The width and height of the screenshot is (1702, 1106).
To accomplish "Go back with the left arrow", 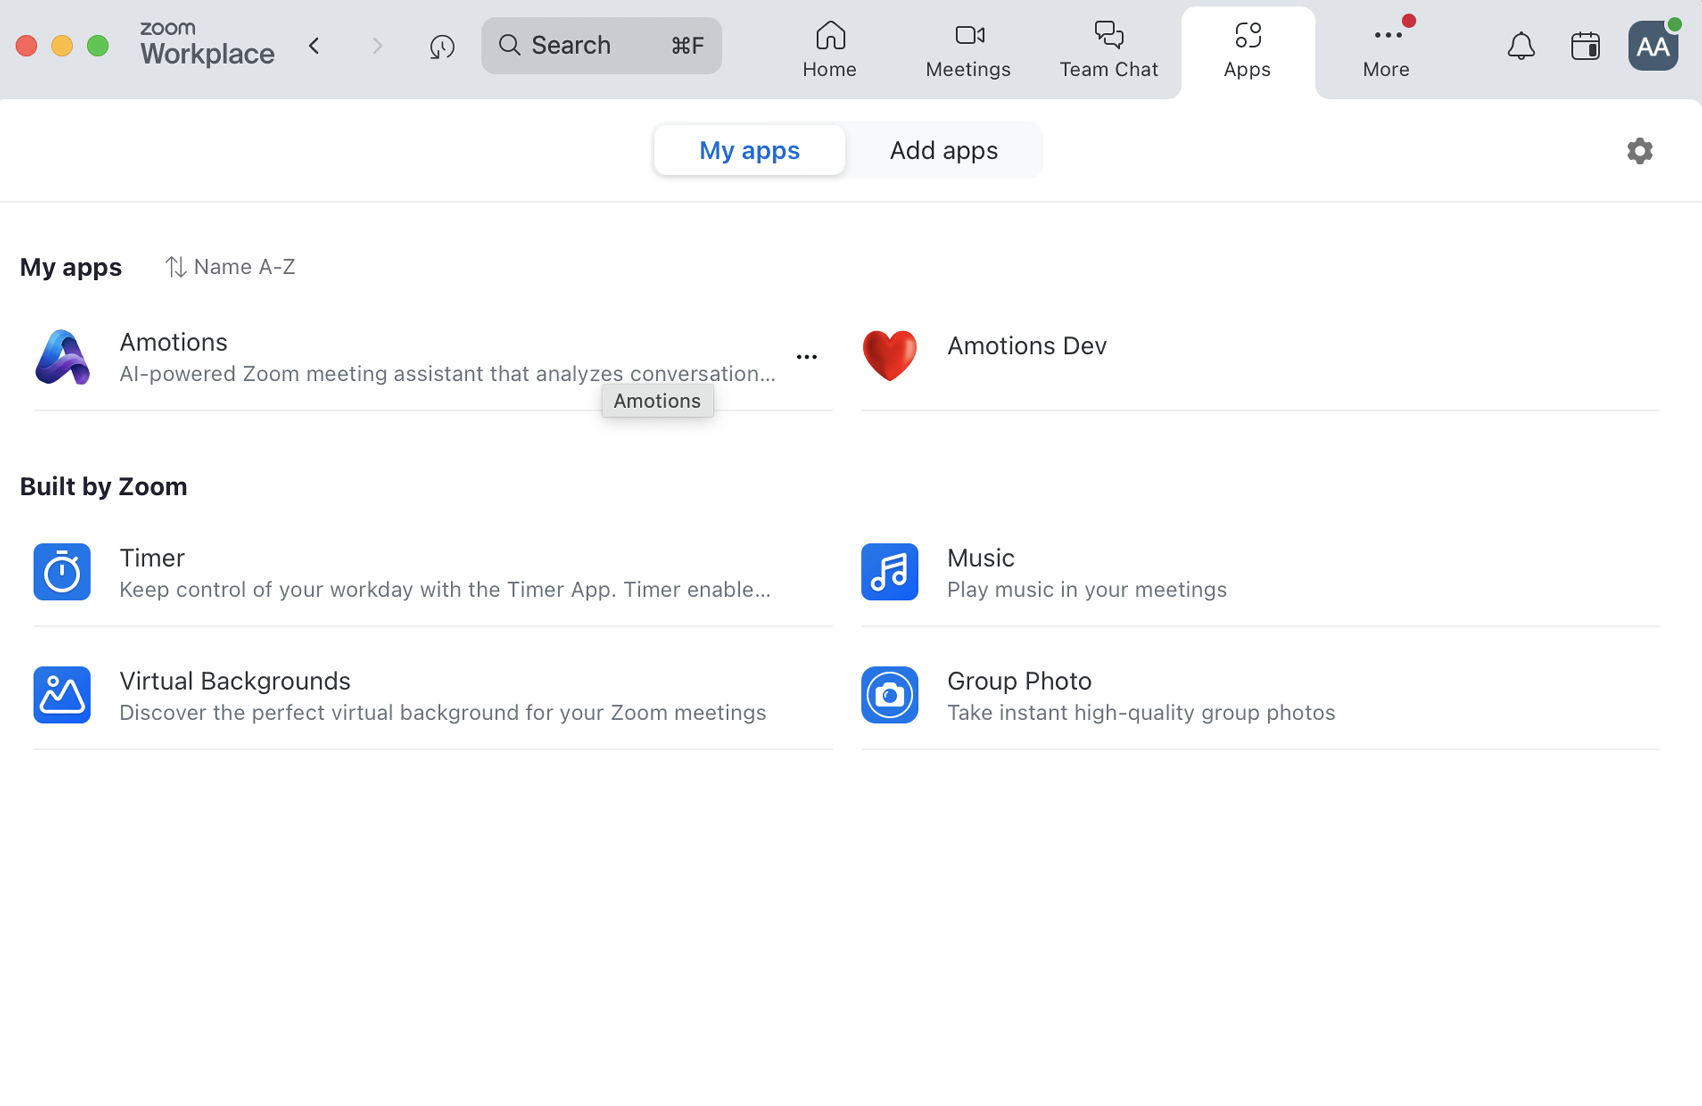I will 314,46.
